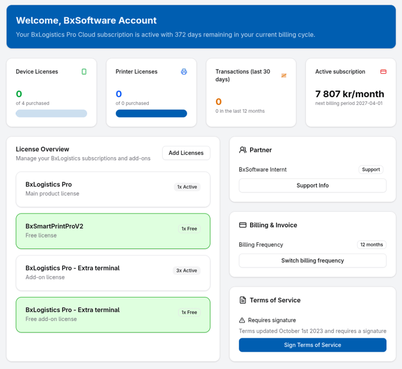Viewport: 402px width, 369px height.
Task: Click Switch billing frequency button
Action: [312, 260]
